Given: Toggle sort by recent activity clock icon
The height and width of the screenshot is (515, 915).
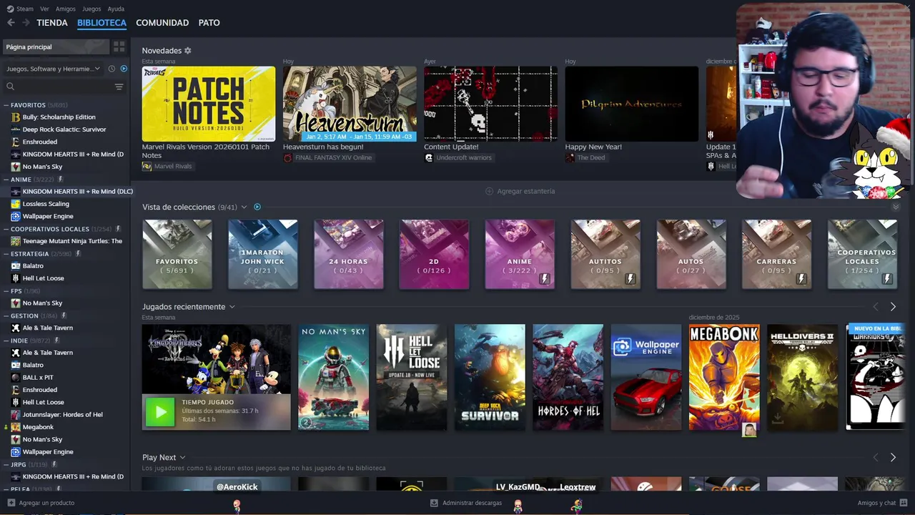Looking at the screenshot, I should (112, 69).
